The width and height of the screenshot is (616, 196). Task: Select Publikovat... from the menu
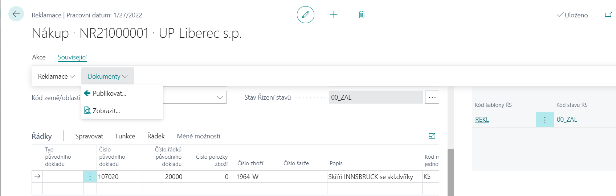109,93
